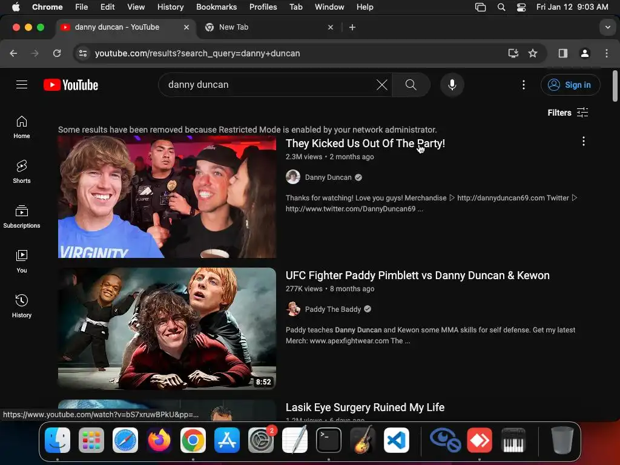Viewport: 620px width, 465px height.
Task: Open Chrome three-dot menu
Action: click(607, 53)
